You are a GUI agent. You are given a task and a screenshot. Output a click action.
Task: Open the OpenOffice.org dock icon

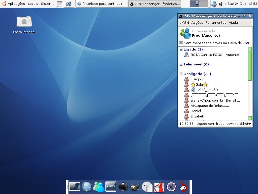(147, 187)
